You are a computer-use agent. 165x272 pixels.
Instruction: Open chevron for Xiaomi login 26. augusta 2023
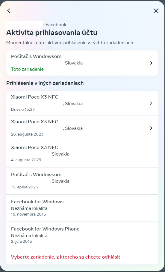[x=151, y=128]
